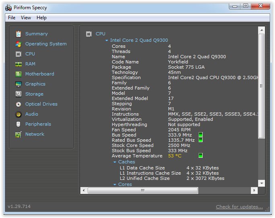The width and height of the screenshot is (275, 218).
Task: Click the Audio speaker icon
Action: [x=18, y=114]
